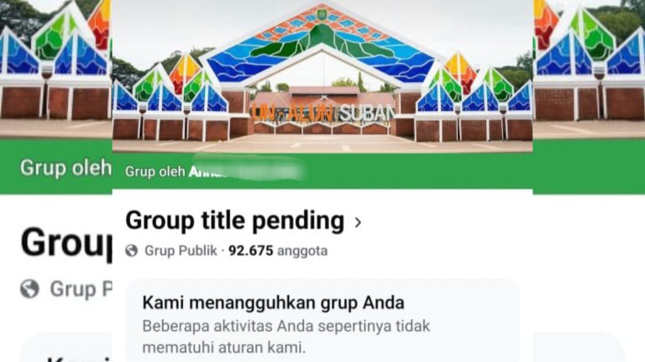Click the enlarged Grou title at left
645x362 pixels.
point(66,243)
